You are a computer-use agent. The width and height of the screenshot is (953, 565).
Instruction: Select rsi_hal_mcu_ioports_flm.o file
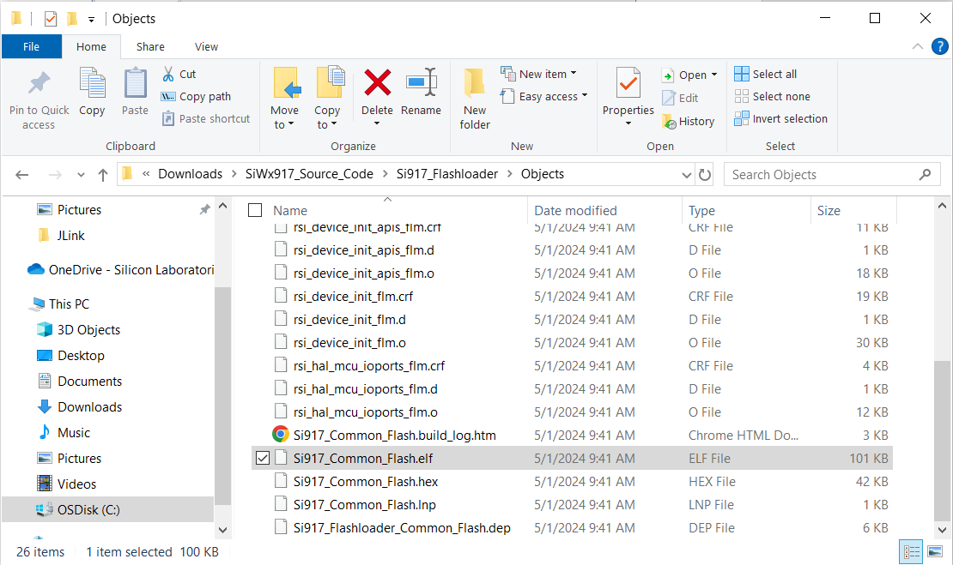click(x=365, y=412)
